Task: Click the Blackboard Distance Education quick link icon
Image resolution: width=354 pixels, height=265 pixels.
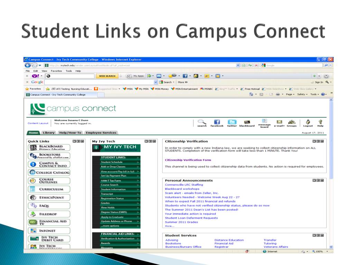Action: pos(34,148)
